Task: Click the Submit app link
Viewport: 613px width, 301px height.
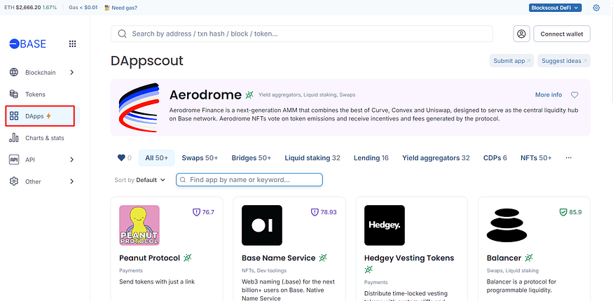Action: [511, 61]
